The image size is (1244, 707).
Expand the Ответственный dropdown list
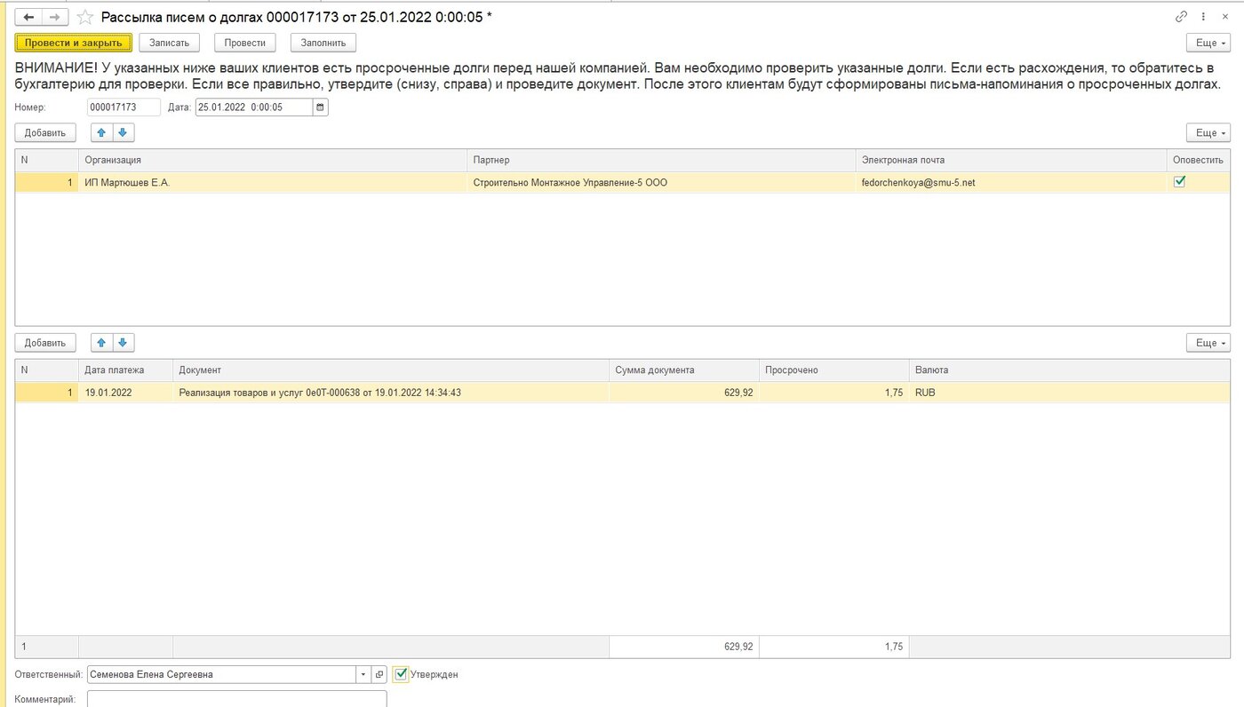coord(363,675)
